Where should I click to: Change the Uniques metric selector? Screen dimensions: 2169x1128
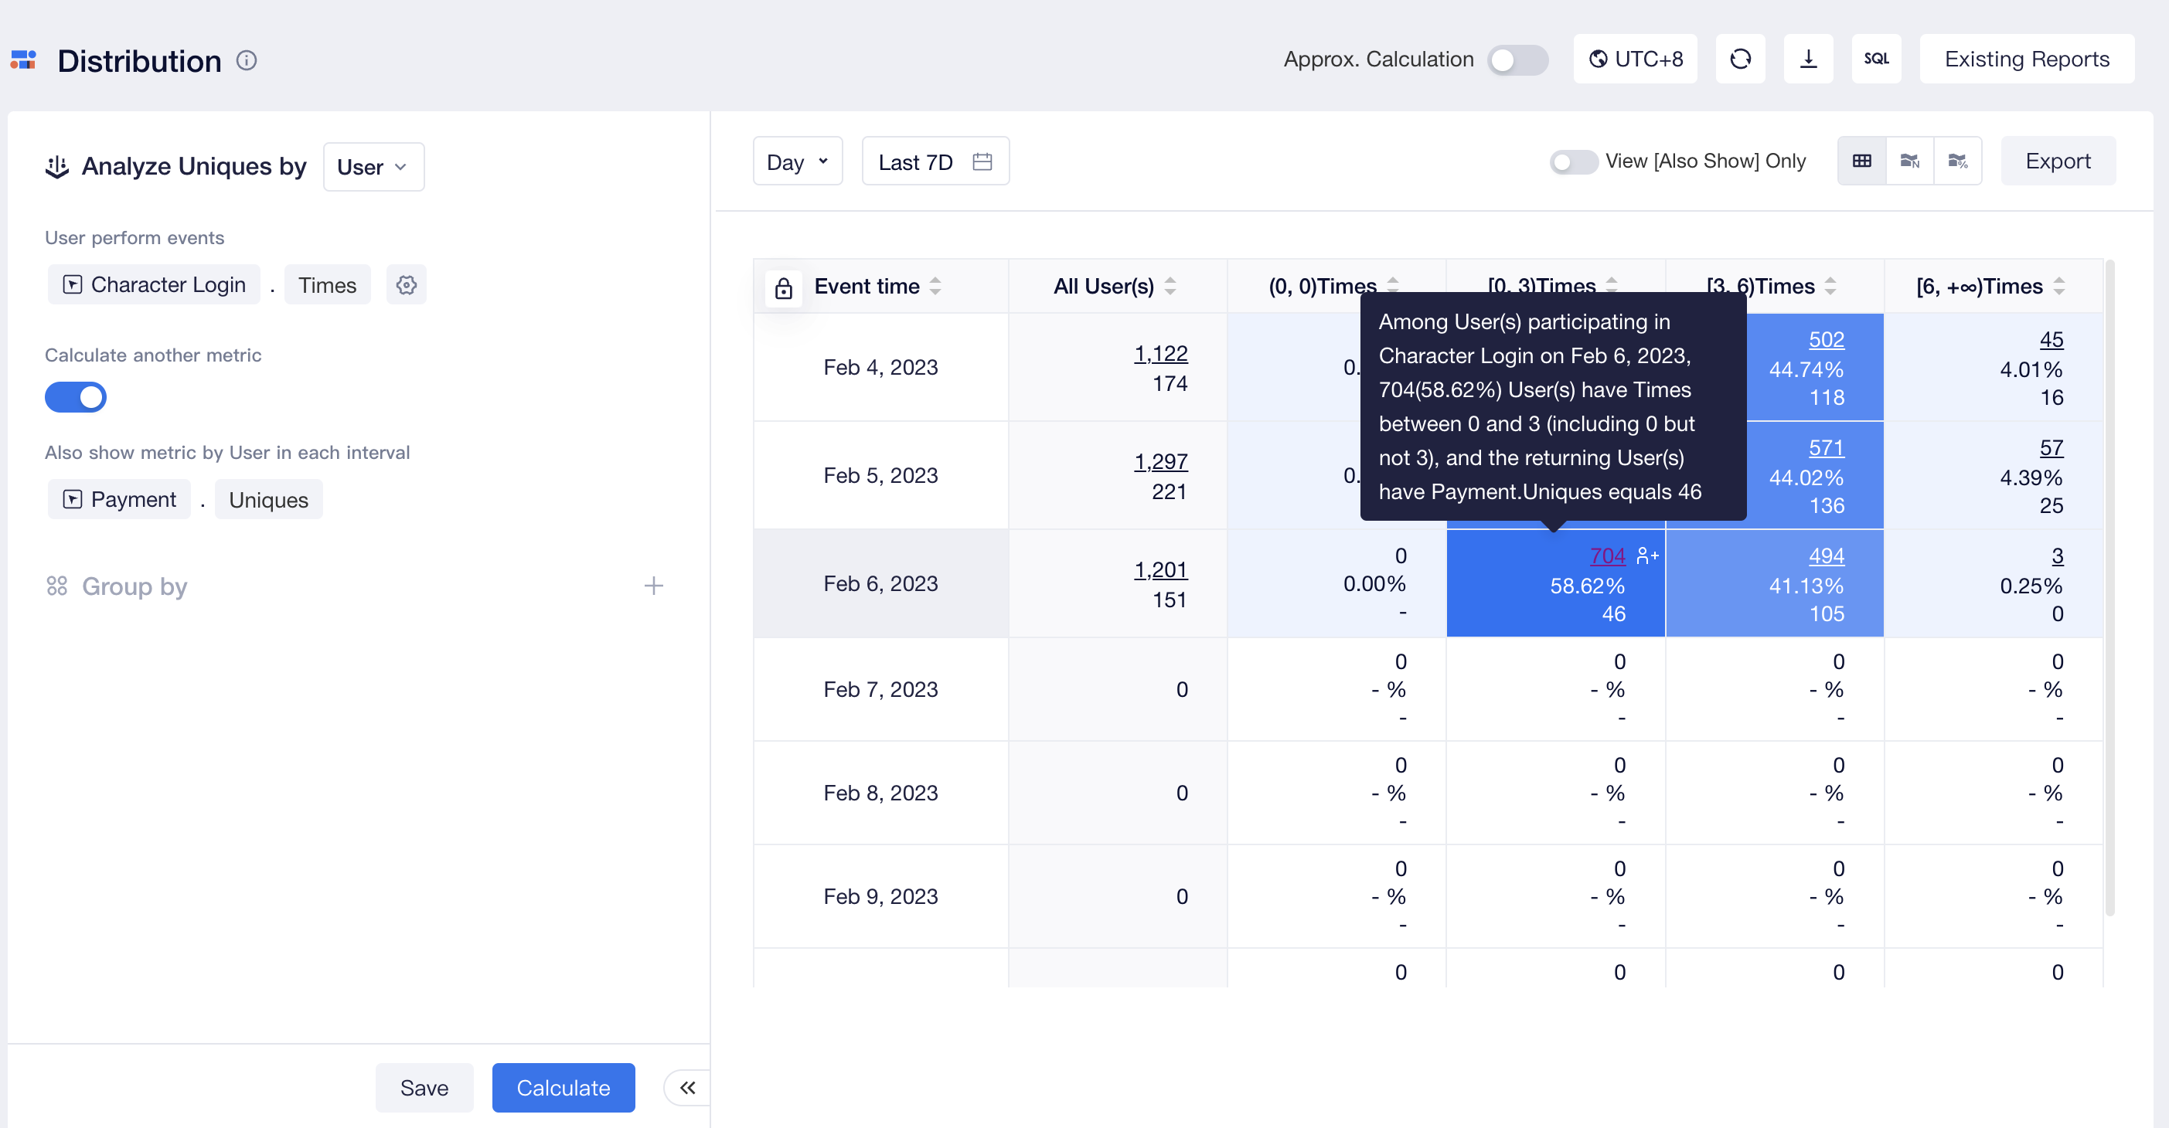coord(268,500)
